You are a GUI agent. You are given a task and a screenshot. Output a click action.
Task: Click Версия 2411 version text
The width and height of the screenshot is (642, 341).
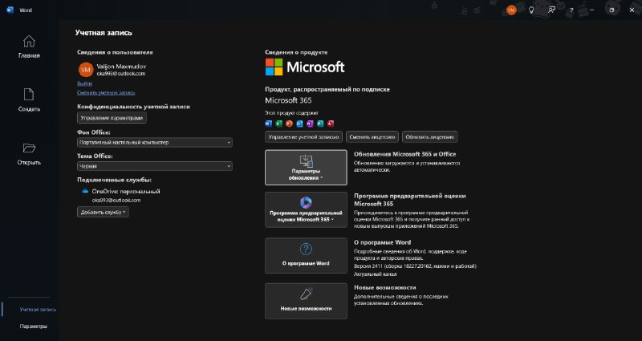point(415,266)
